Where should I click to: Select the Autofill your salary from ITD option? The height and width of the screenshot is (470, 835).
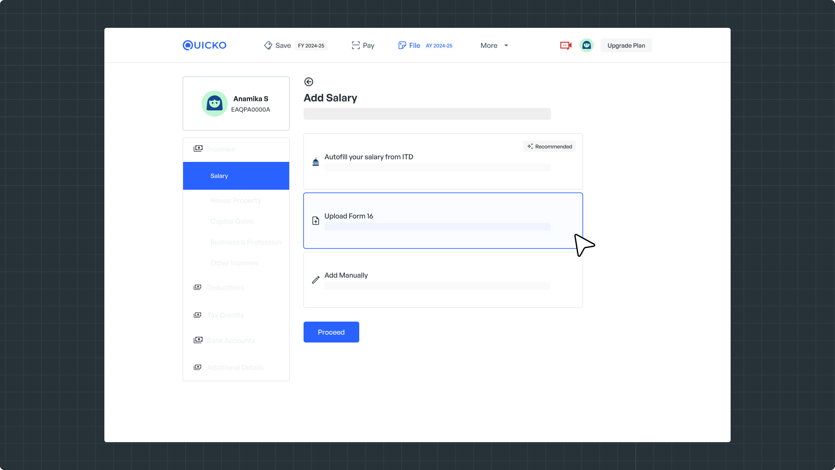tap(443, 161)
